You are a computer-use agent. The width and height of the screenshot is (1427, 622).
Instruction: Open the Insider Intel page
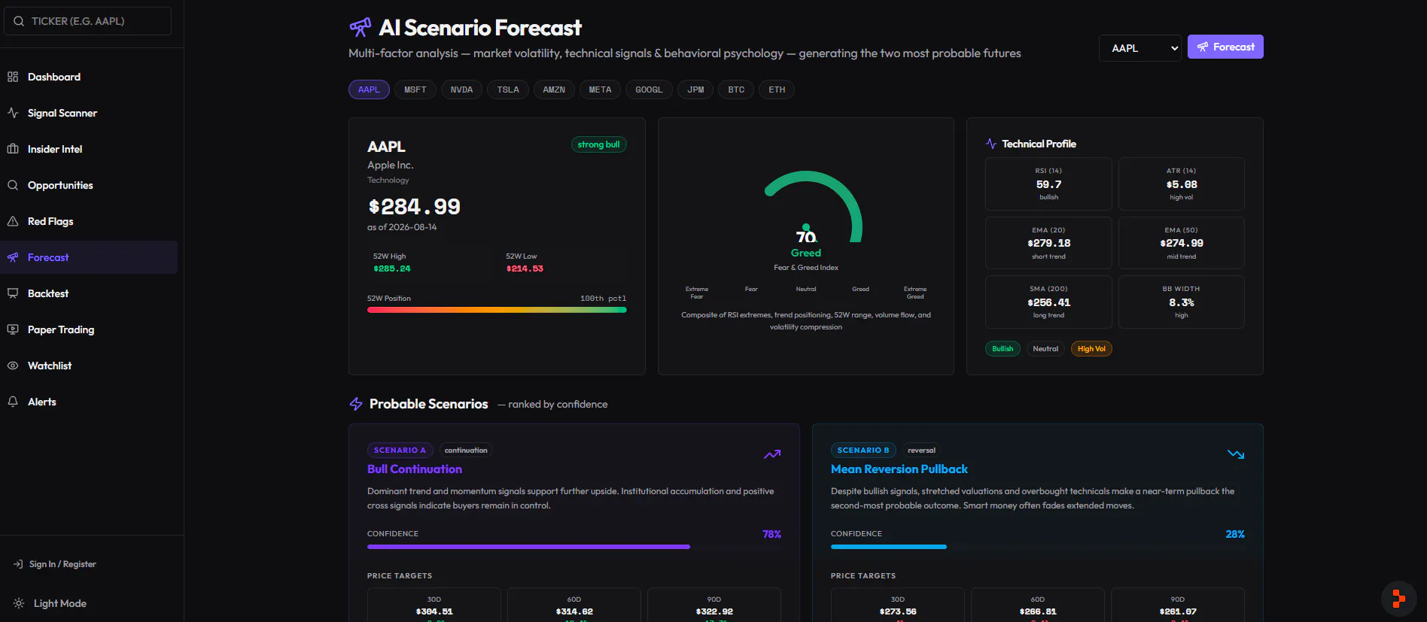89,149
